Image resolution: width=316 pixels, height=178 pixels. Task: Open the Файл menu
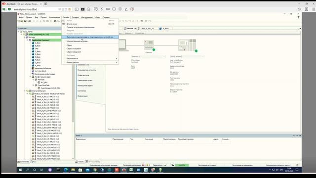click(x=21, y=18)
